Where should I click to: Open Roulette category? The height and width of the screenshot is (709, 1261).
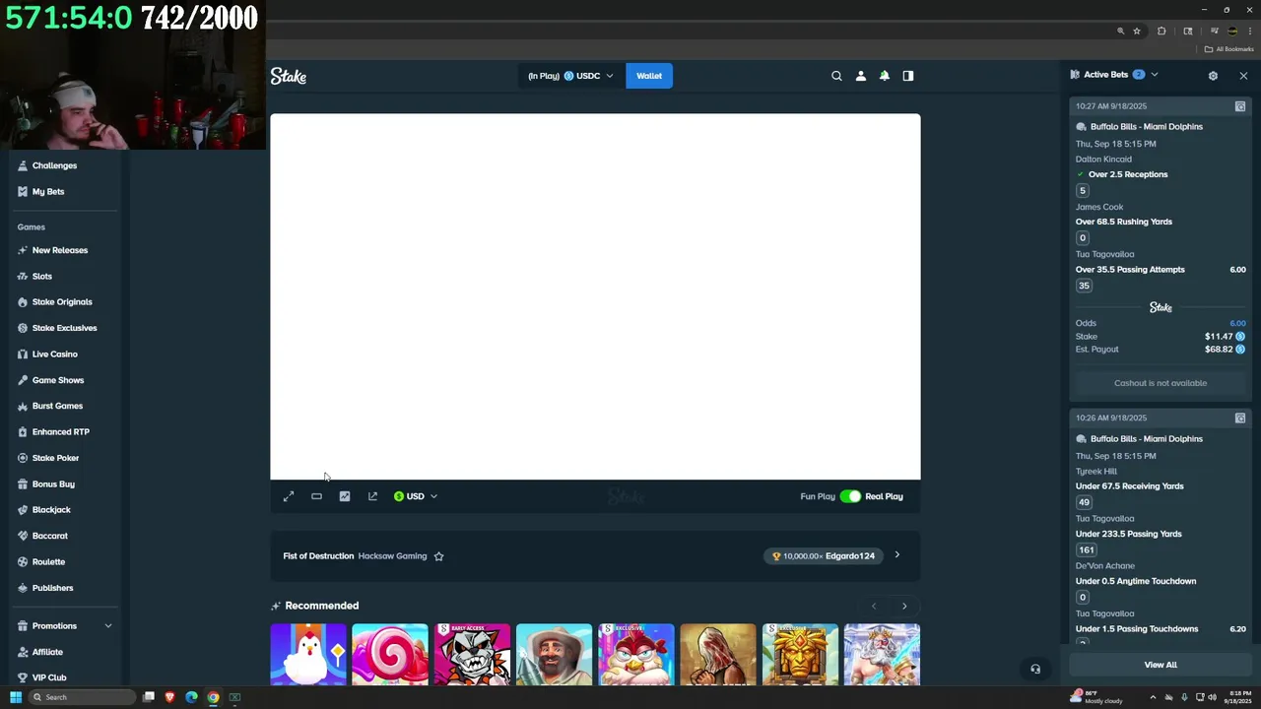[x=48, y=562]
